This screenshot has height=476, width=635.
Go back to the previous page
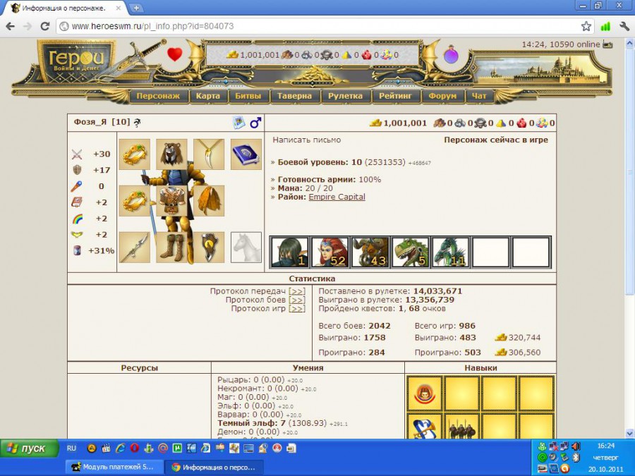coord(10,26)
